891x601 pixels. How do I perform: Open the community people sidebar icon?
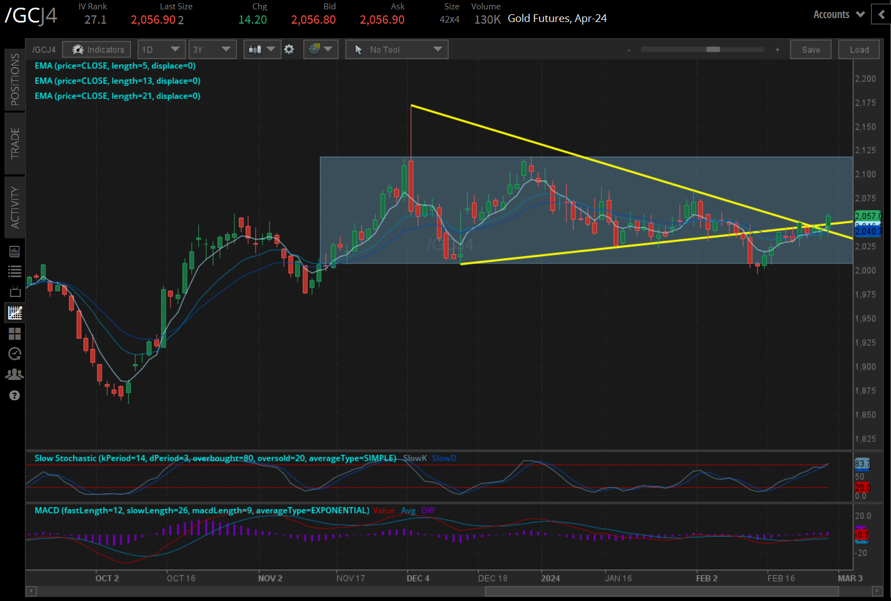click(x=15, y=374)
